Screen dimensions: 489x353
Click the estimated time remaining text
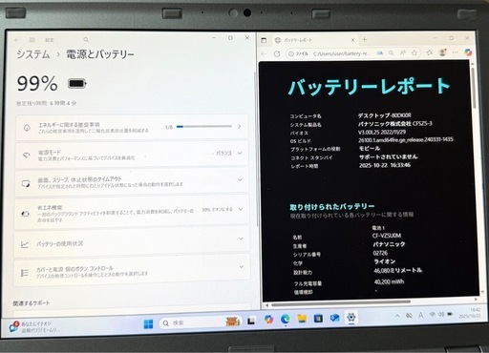click(47, 103)
